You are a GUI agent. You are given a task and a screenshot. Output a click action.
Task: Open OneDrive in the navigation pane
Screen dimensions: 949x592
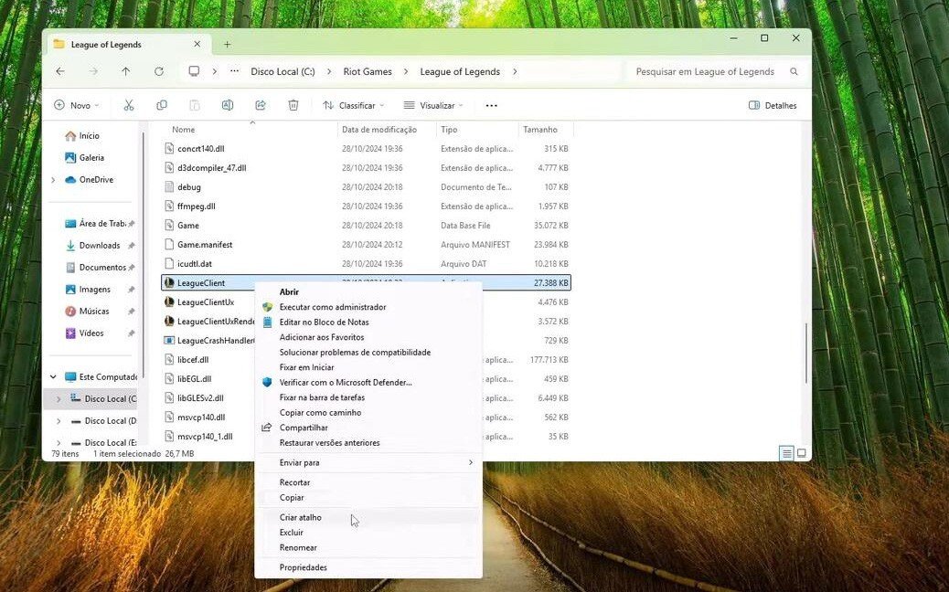(x=96, y=180)
